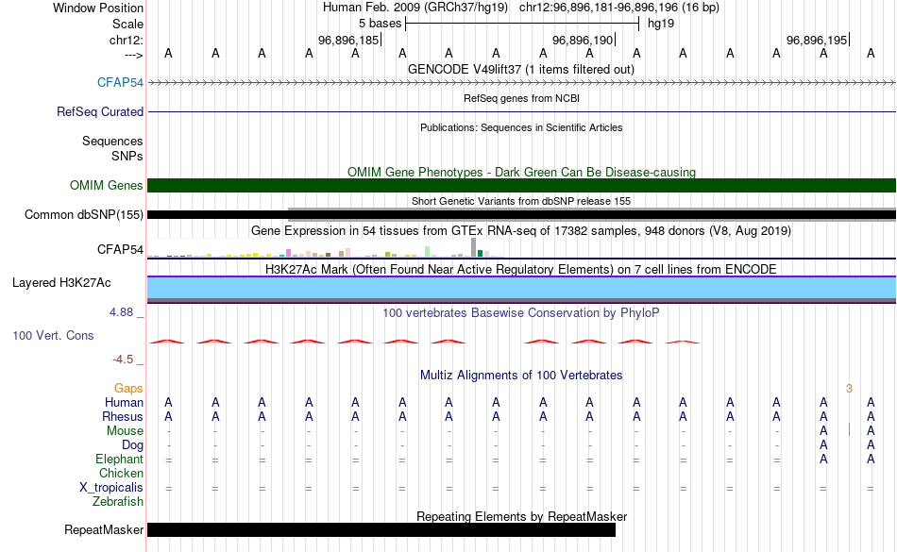Click the 'OMIM Gene Phenotypes' track title
This screenshot has width=897, height=552.
(521, 172)
